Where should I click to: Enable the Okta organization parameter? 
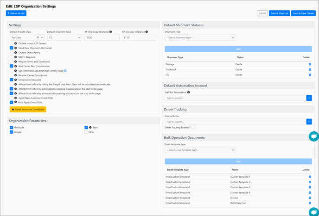click(x=86, y=132)
